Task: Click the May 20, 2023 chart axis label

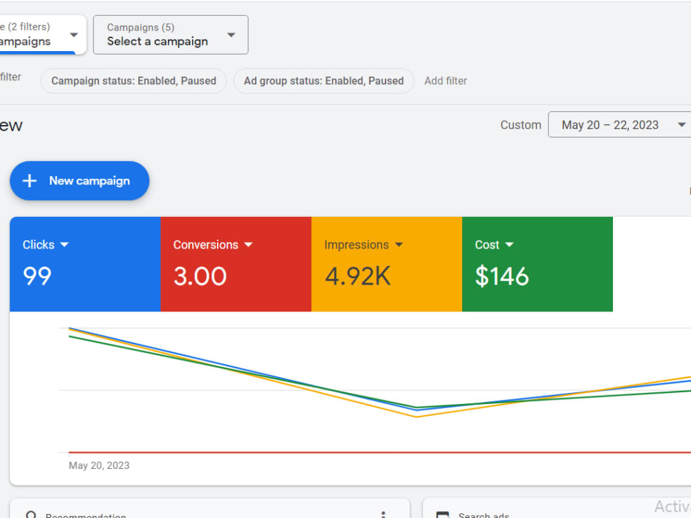Action: 99,466
